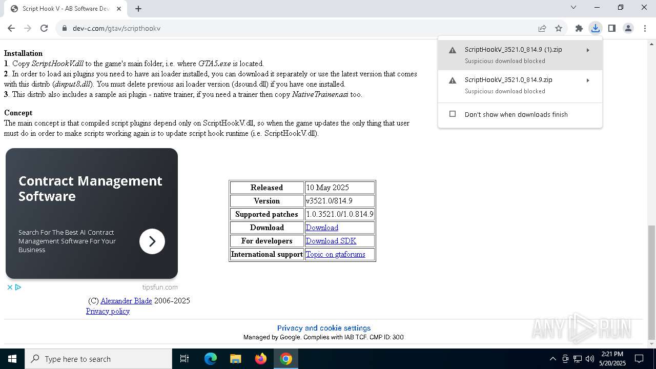Click the Download link in table

click(322, 228)
